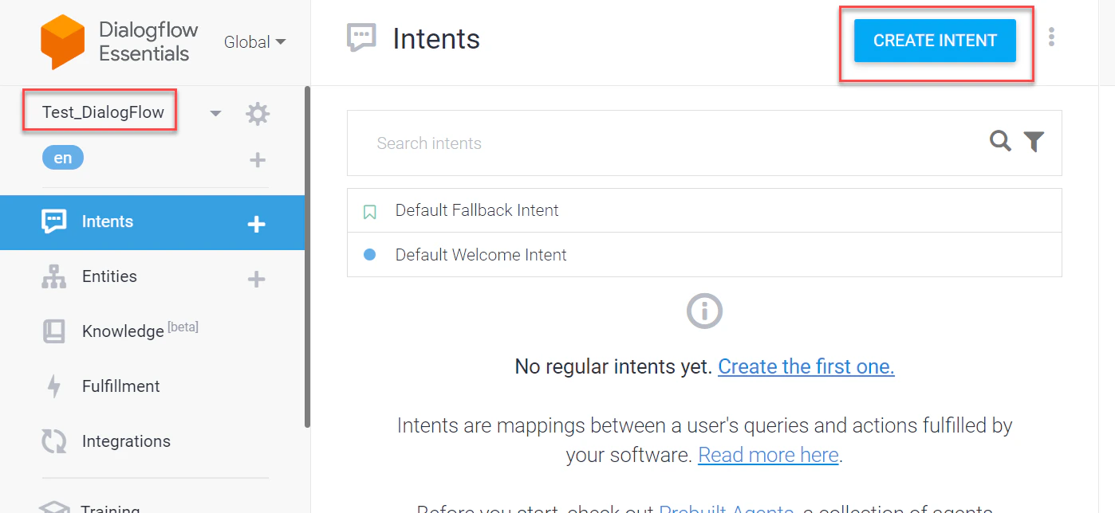Open the Integrations section
The height and width of the screenshot is (513, 1115).
pyautogui.click(x=125, y=441)
